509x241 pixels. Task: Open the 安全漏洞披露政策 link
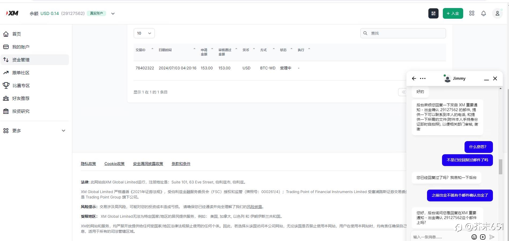pos(148,164)
